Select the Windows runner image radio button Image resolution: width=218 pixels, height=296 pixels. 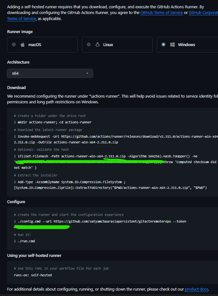tap(163, 45)
